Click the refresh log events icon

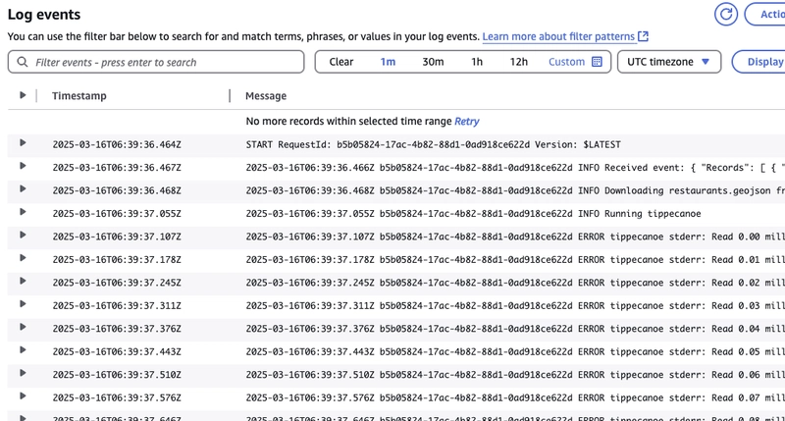coord(725,14)
